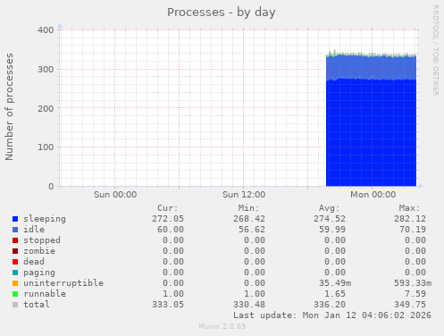Click the lighter blue idle band in graph
Viewport: 444px width, 336px height.
click(371, 68)
